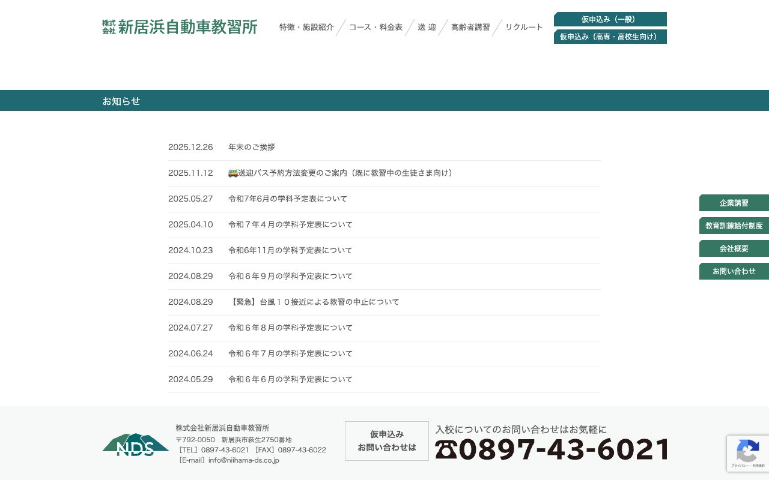Open the 特徴・施設紹介 menu item
Image resolution: width=769 pixels, height=480 pixels.
click(306, 27)
